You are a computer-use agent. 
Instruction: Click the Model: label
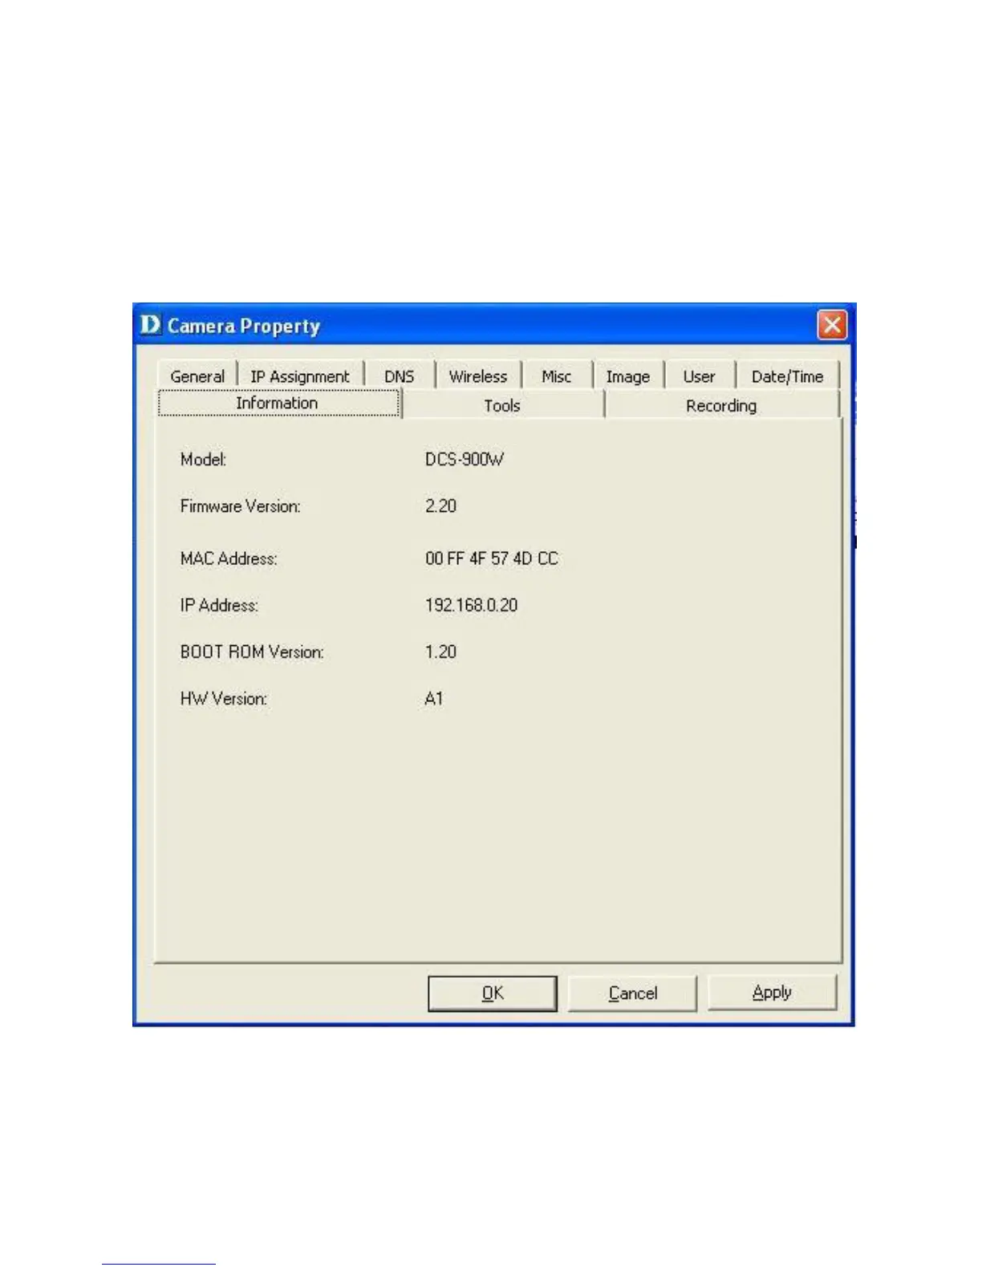point(203,460)
